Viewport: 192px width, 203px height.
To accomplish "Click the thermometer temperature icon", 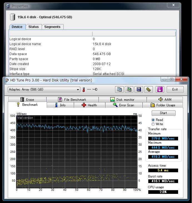I will pos(84,89).
